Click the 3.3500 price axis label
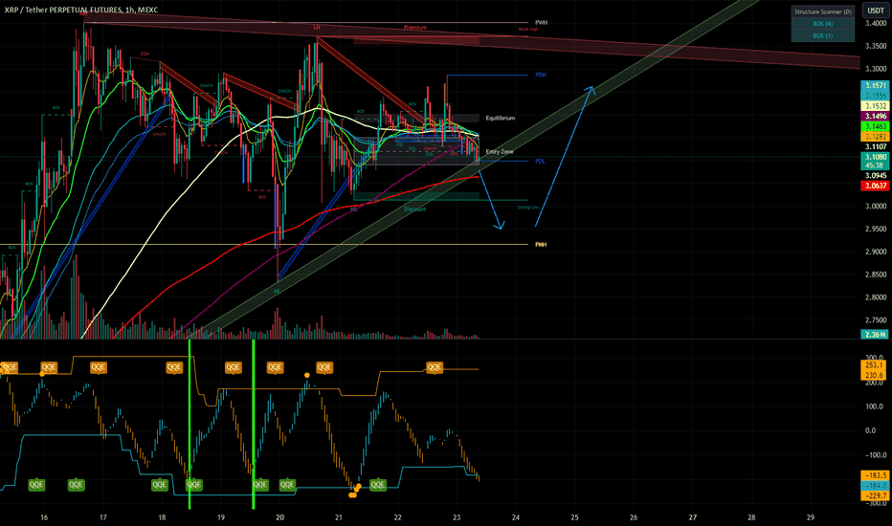The width and height of the screenshot is (892, 526). point(876,46)
